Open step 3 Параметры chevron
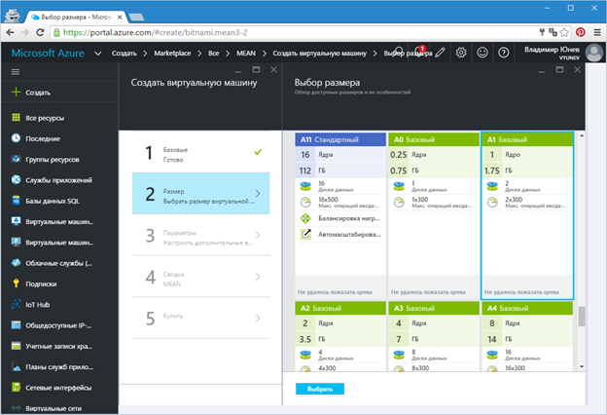 [x=258, y=235]
